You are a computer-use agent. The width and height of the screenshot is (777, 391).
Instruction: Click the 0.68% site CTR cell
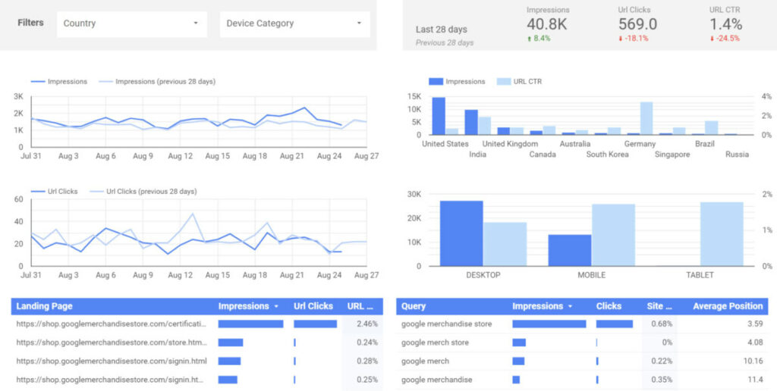tap(662, 324)
